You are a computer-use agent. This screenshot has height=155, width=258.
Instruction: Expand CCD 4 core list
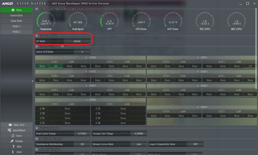86,86
